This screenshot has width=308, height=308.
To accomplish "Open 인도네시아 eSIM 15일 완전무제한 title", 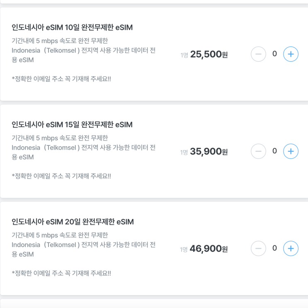I will click(x=72, y=125).
